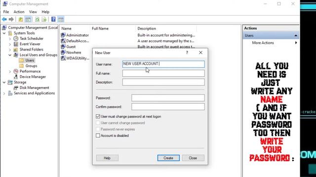Select Computer Management (Local) root node
316x177 pixels.
point(33,28)
